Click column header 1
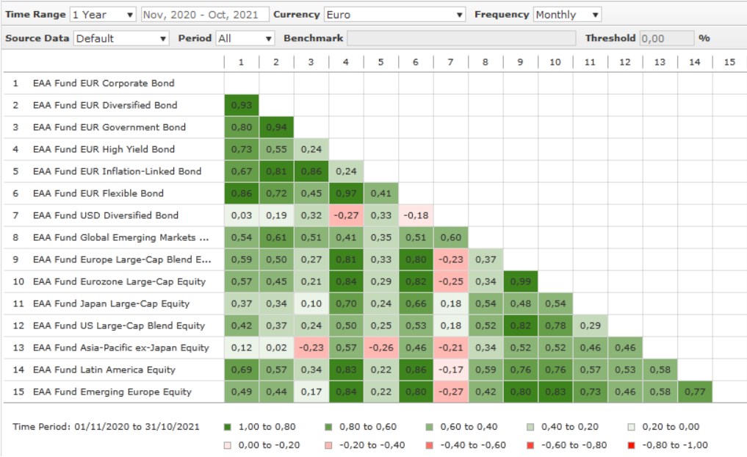 click(241, 62)
